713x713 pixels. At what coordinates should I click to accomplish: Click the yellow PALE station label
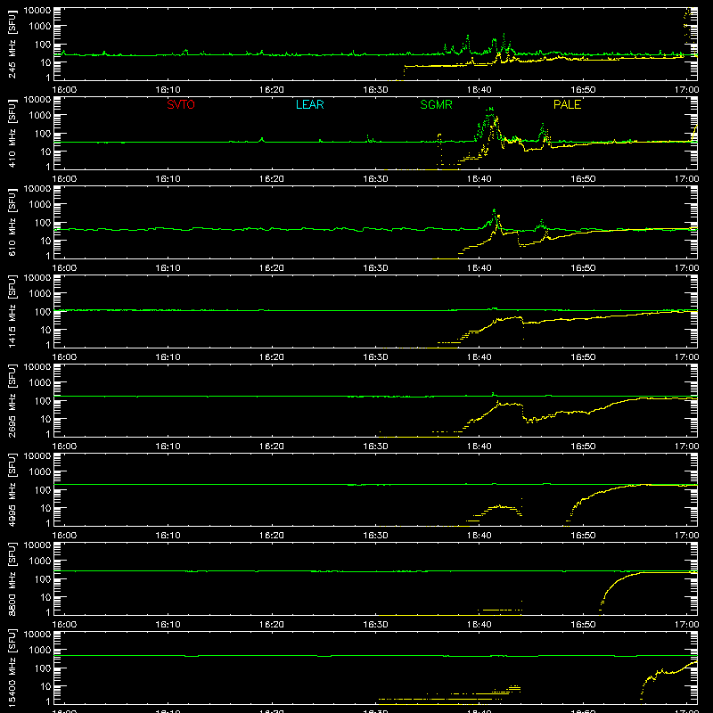click(567, 104)
